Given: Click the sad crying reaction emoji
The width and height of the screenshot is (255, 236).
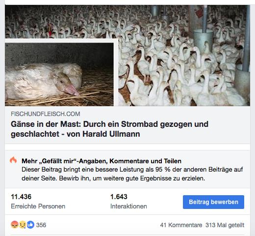Looking at the screenshot, I should (23, 225).
